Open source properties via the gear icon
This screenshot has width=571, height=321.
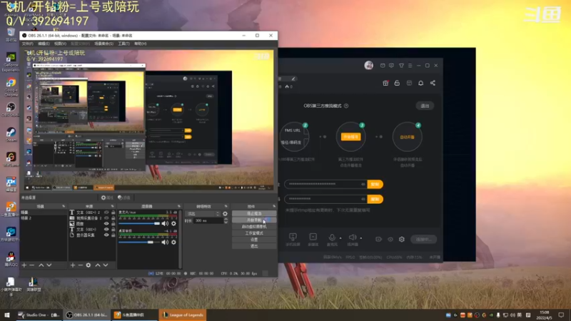pyautogui.click(x=89, y=265)
